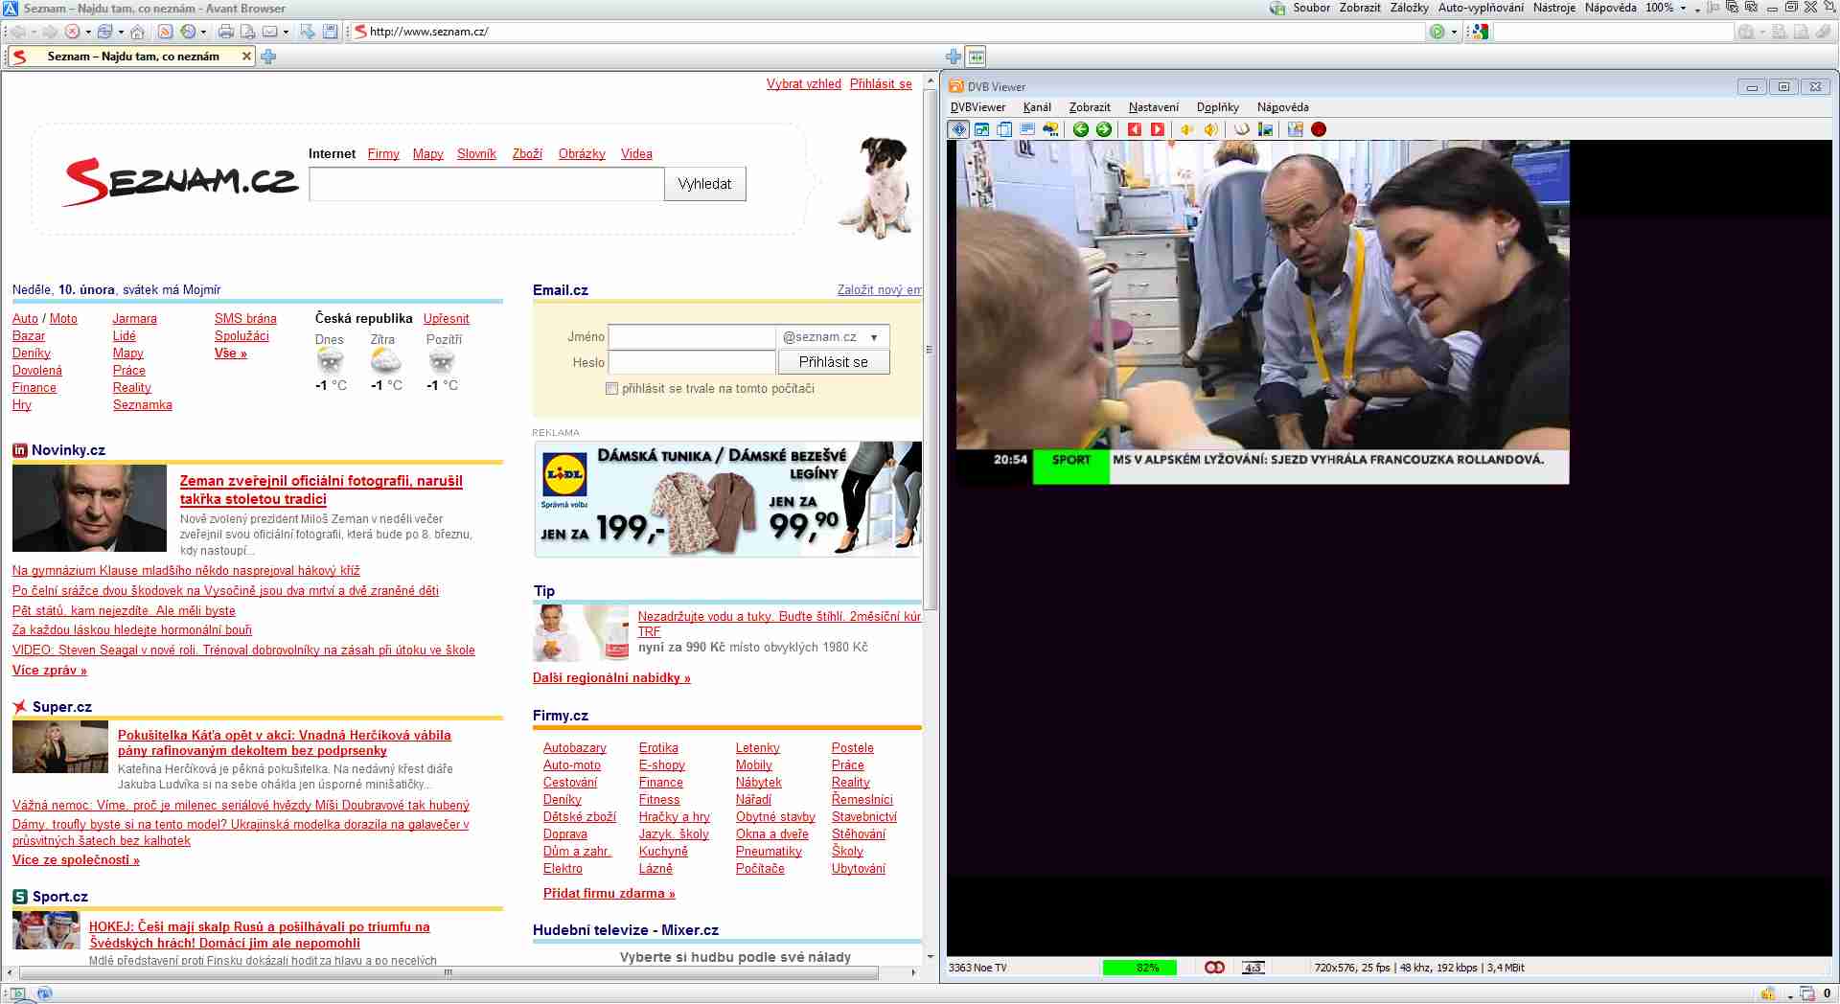Click the Lidl advertisement banner
The image size is (1840, 1004).
coord(727,499)
